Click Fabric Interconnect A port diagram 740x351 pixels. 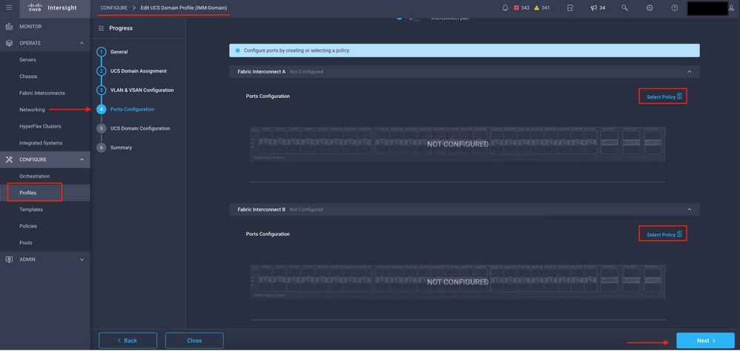[457, 144]
